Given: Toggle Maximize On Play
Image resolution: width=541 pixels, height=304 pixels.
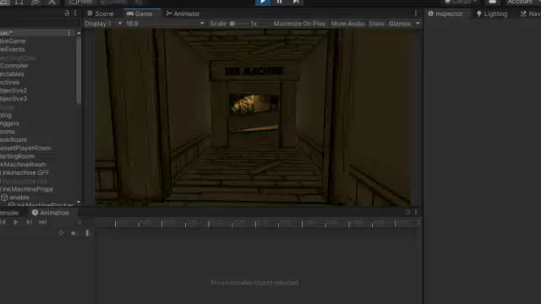Looking at the screenshot, I should (299, 24).
